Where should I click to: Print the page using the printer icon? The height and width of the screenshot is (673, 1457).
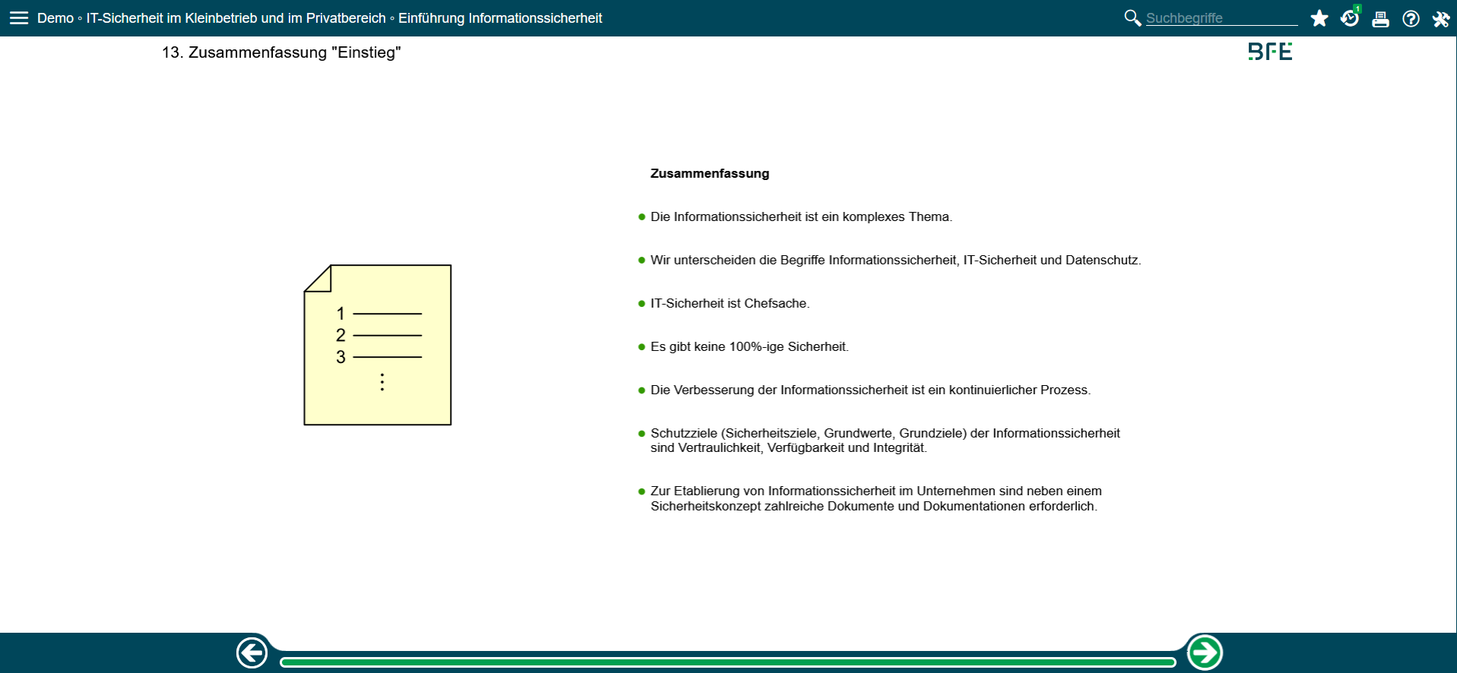click(1380, 19)
